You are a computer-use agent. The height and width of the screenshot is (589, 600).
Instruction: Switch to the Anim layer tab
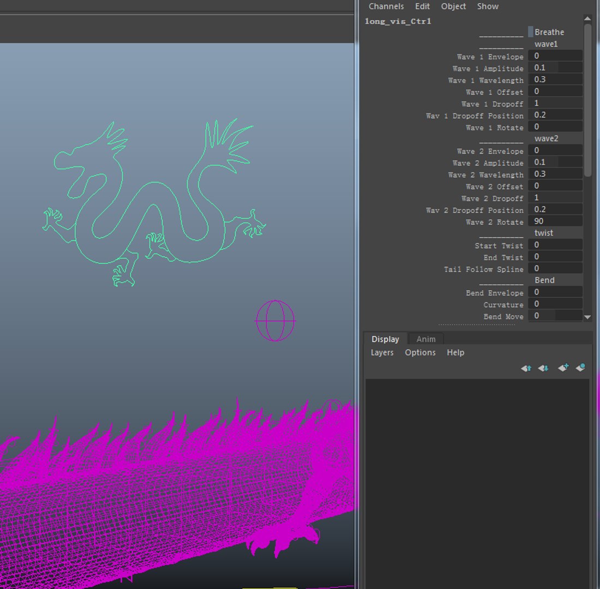pyautogui.click(x=425, y=339)
